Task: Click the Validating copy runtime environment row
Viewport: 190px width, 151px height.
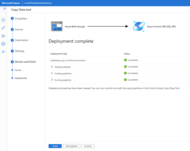Action: tap(119, 60)
